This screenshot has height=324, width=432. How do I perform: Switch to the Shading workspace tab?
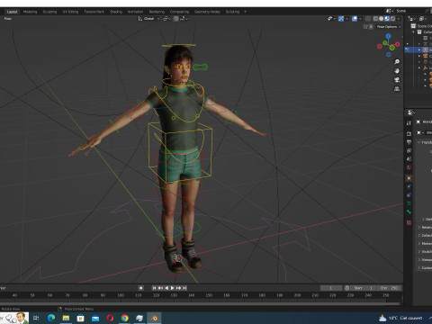(116, 12)
